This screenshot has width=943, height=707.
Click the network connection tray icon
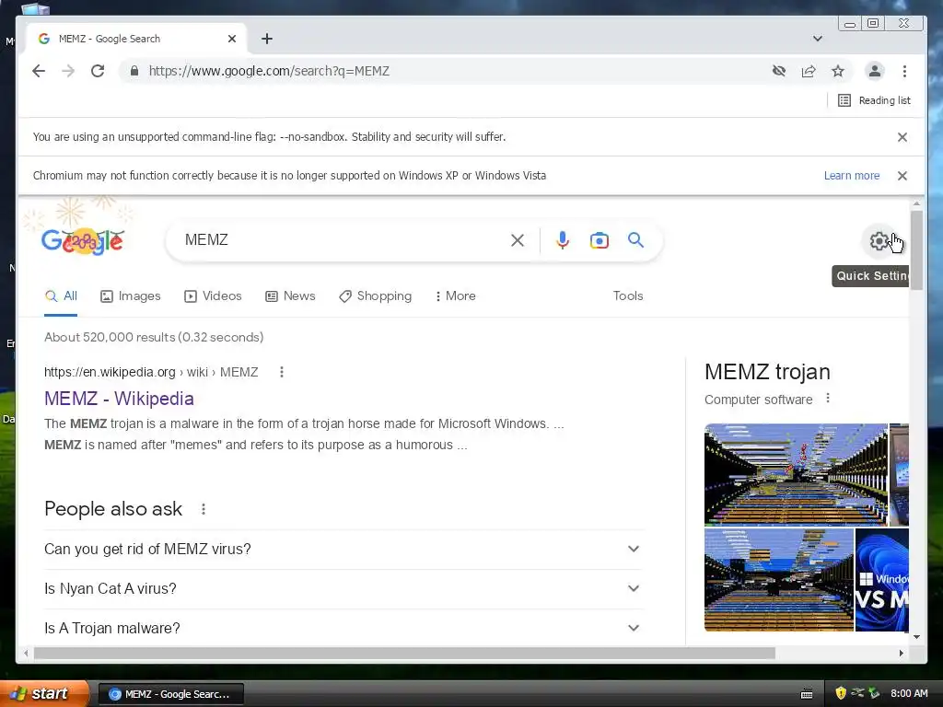[x=857, y=693]
